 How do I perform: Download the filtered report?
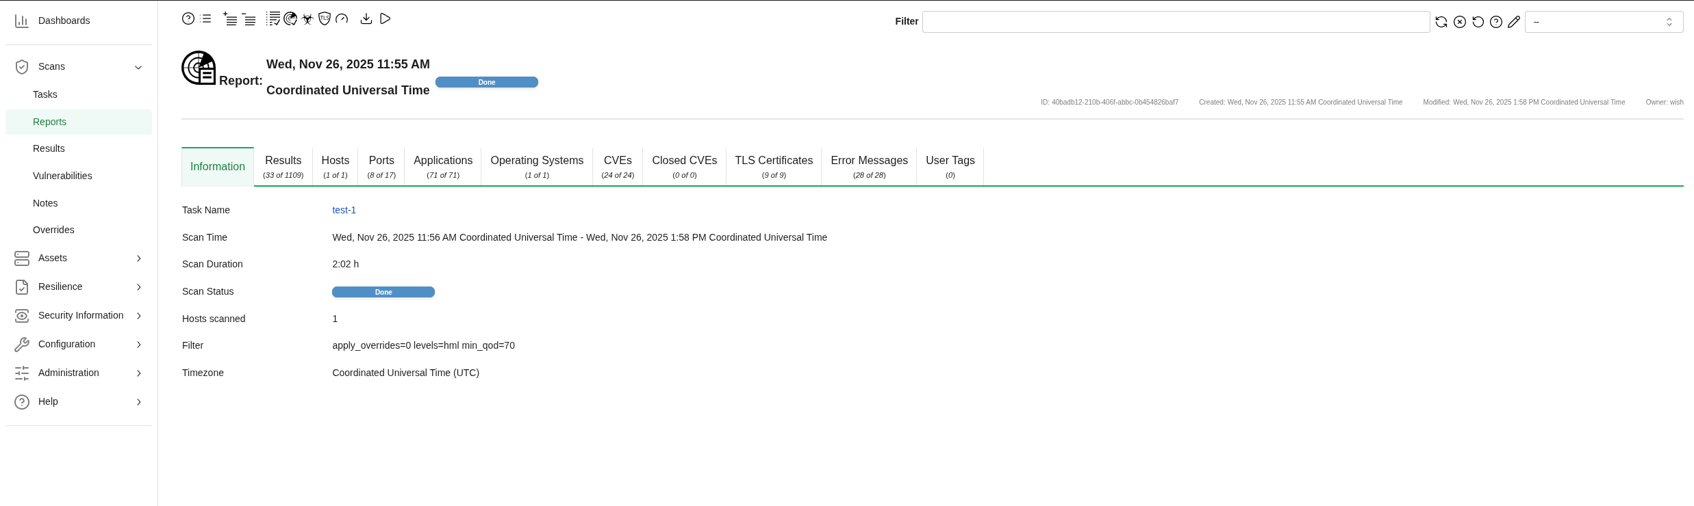click(366, 19)
